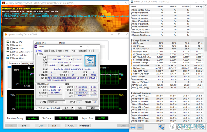207x132 pixels.
Task: Click thermometer icon beside CPU Package row
Action: pos(132,43)
